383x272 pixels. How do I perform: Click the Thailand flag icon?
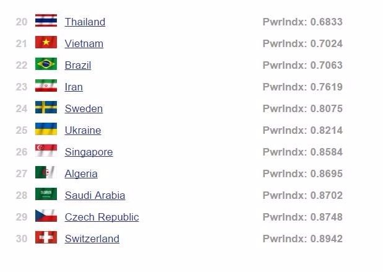coord(46,21)
